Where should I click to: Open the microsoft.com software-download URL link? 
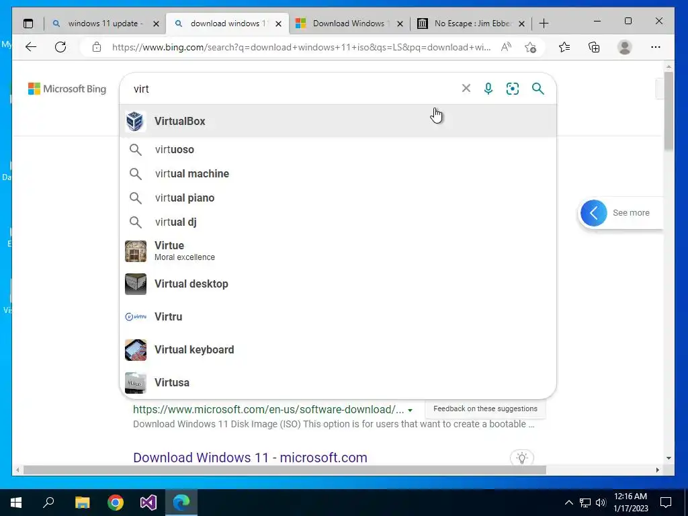point(269,409)
